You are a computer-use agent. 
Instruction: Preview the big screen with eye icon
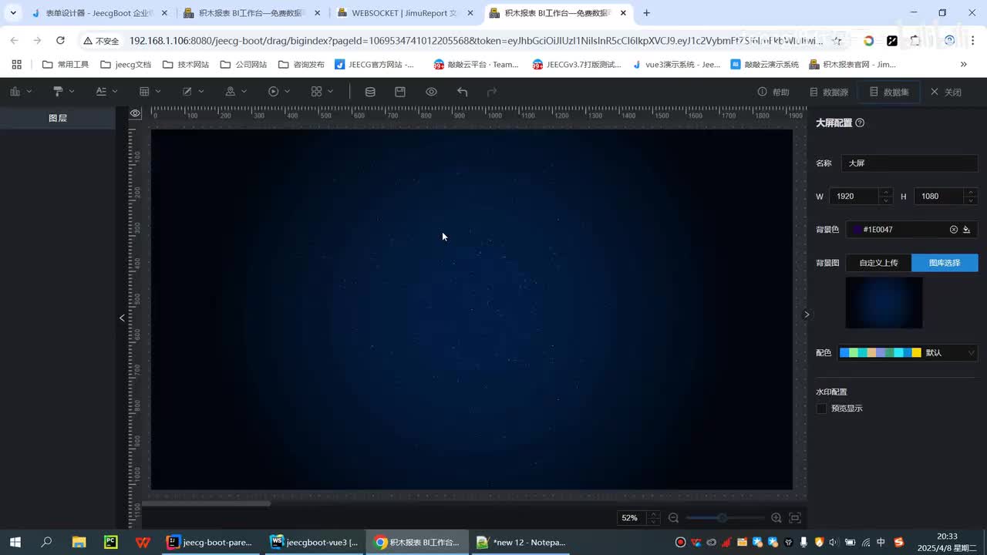(431, 92)
